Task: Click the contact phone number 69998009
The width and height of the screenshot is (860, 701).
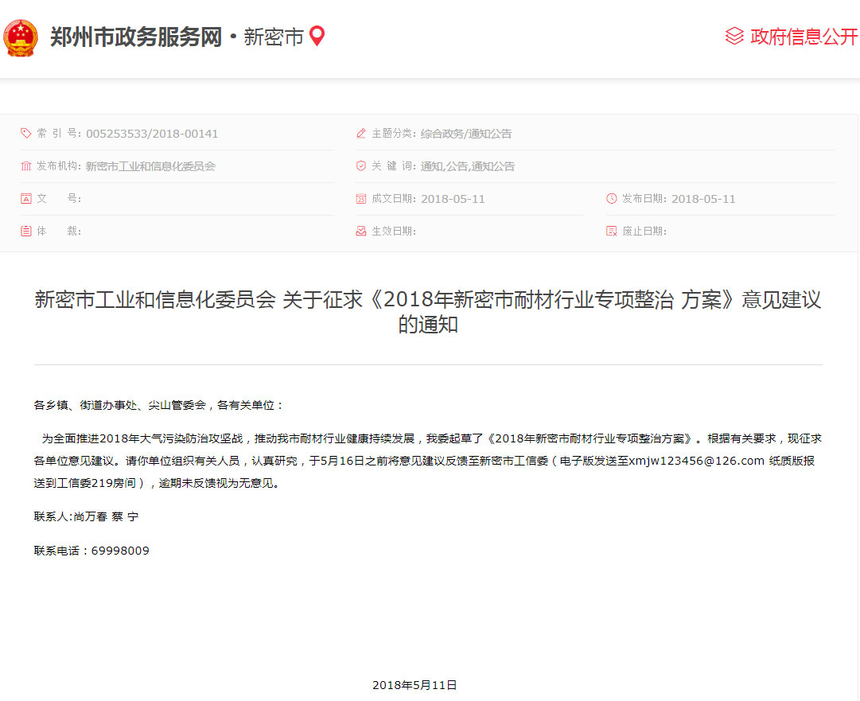Action: (x=120, y=551)
